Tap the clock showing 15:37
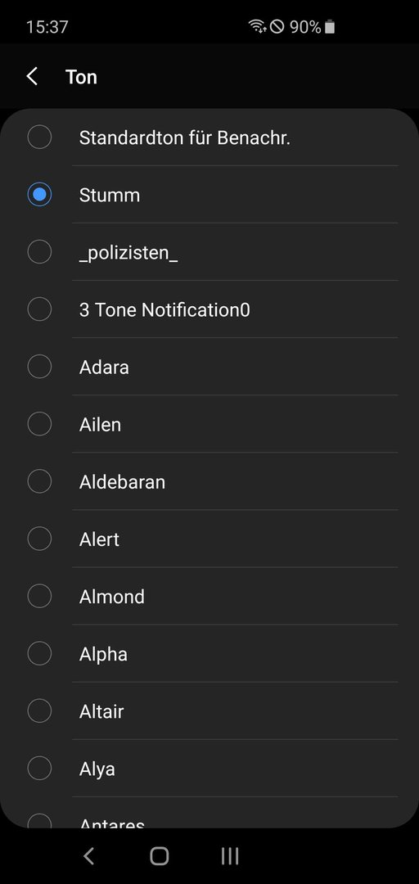The height and width of the screenshot is (884, 419). point(47,26)
